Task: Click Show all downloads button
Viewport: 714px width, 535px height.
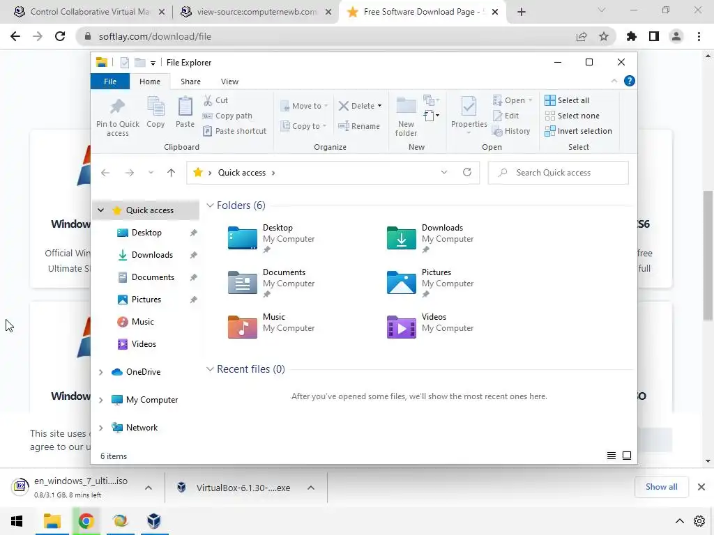Action: point(661,487)
